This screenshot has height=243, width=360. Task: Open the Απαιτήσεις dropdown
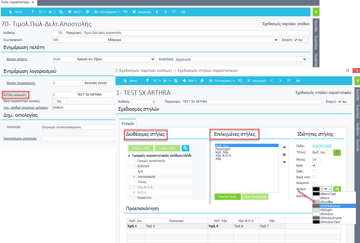point(304,59)
